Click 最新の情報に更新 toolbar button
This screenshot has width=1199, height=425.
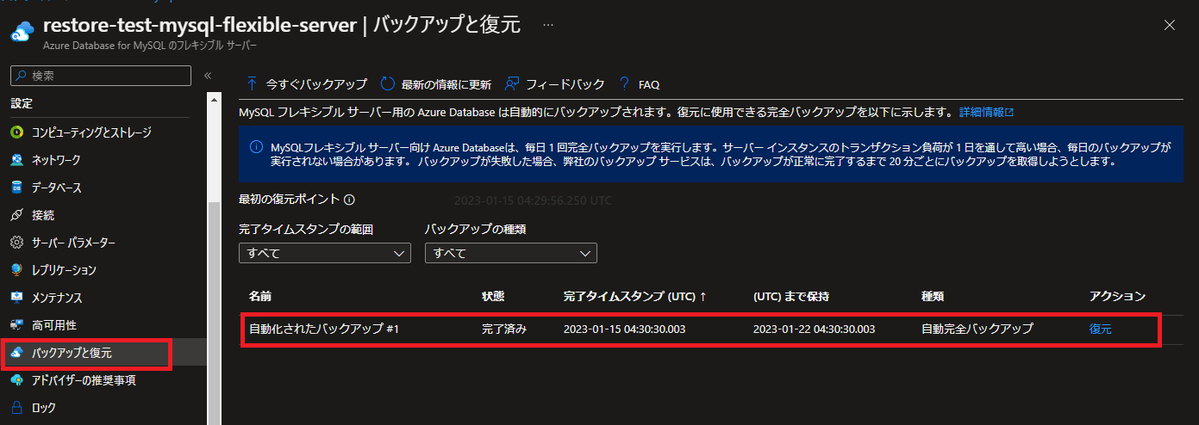pos(436,84)
